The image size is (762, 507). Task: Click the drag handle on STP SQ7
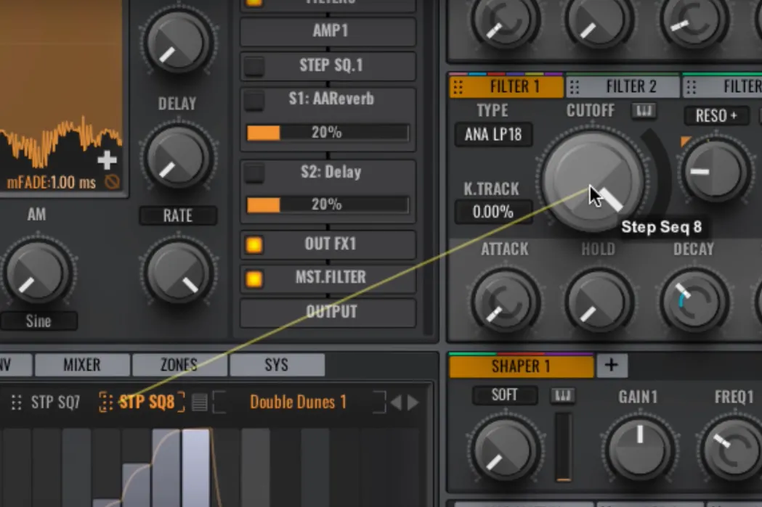click(16, 403)
